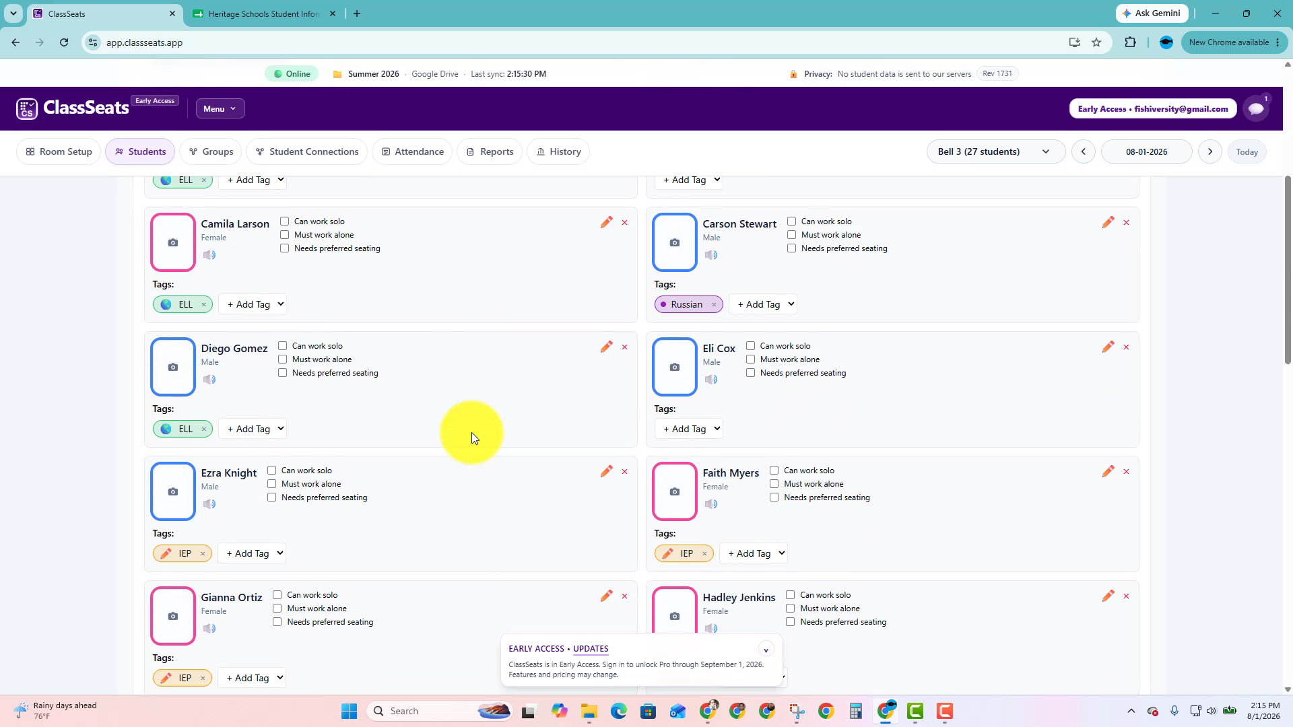
Task: Open Student Connections tab
Action: point(306,152)
